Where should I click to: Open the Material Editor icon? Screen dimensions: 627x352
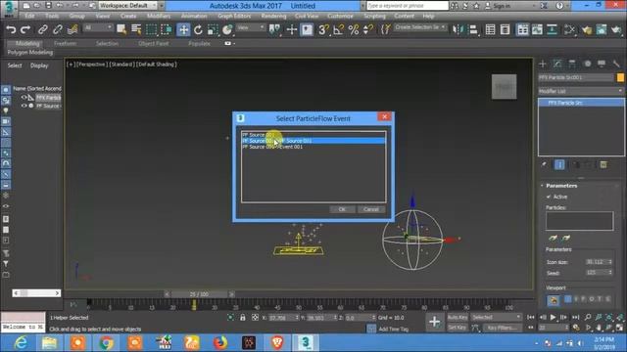(570, 29)
